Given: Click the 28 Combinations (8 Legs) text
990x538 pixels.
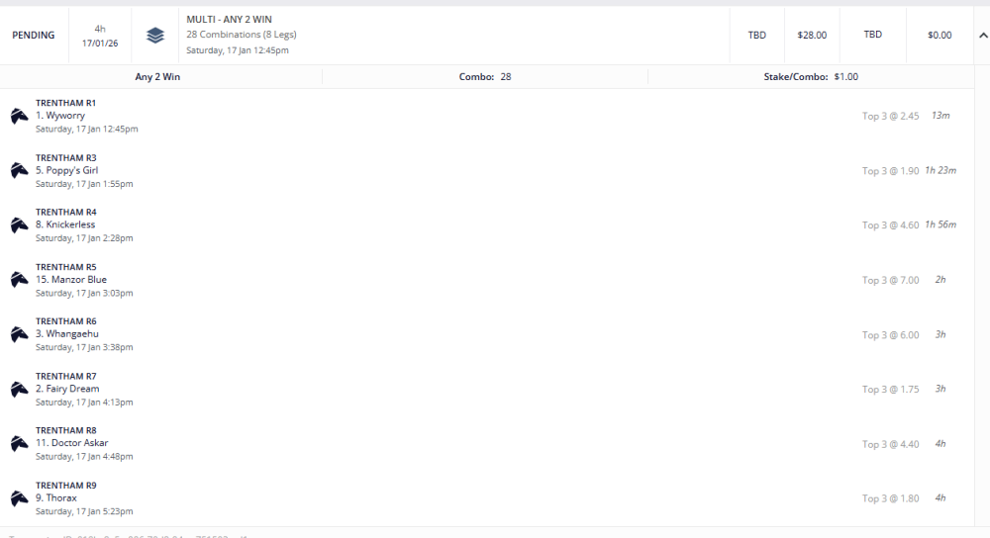Looking at the screenshot, I should click(241, 35).
